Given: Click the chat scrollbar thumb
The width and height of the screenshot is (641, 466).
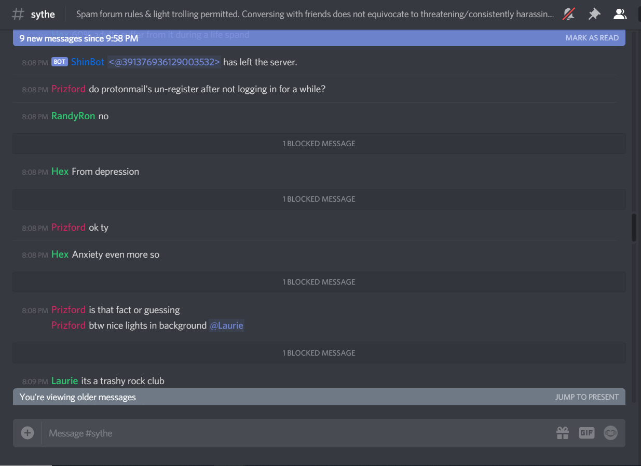Looking at the screenshot, I should [634, 227].
